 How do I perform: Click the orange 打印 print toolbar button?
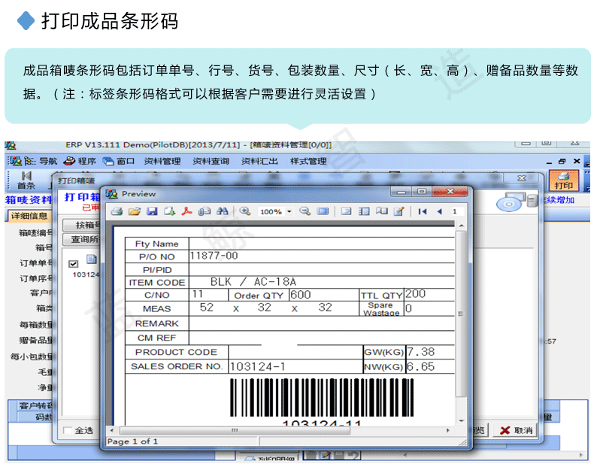point(563,180)
